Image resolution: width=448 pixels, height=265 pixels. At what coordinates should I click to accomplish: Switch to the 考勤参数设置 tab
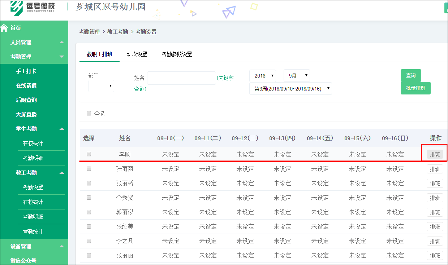click(x=177, y=54)
